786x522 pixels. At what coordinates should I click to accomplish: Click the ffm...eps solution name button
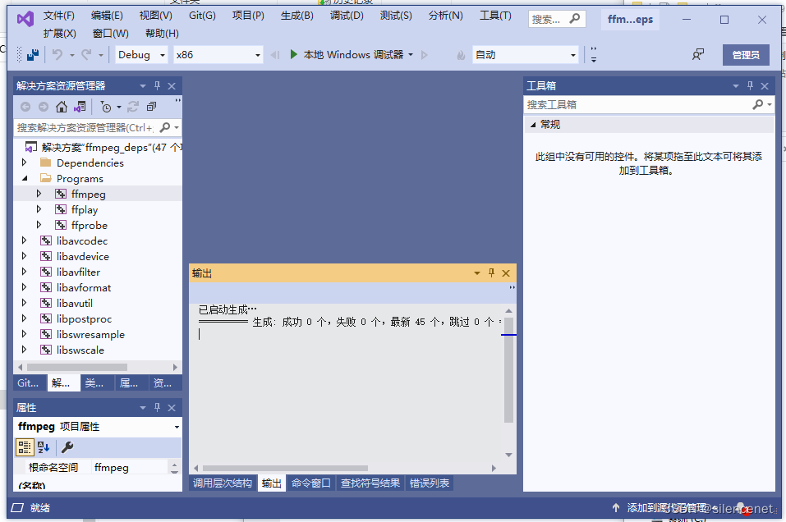coord(630,20)
